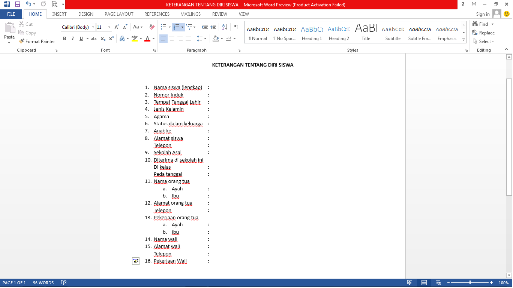Increase font size with Grow Font
The width and height of the screenshot is (513, 288).
click(117, 27)
